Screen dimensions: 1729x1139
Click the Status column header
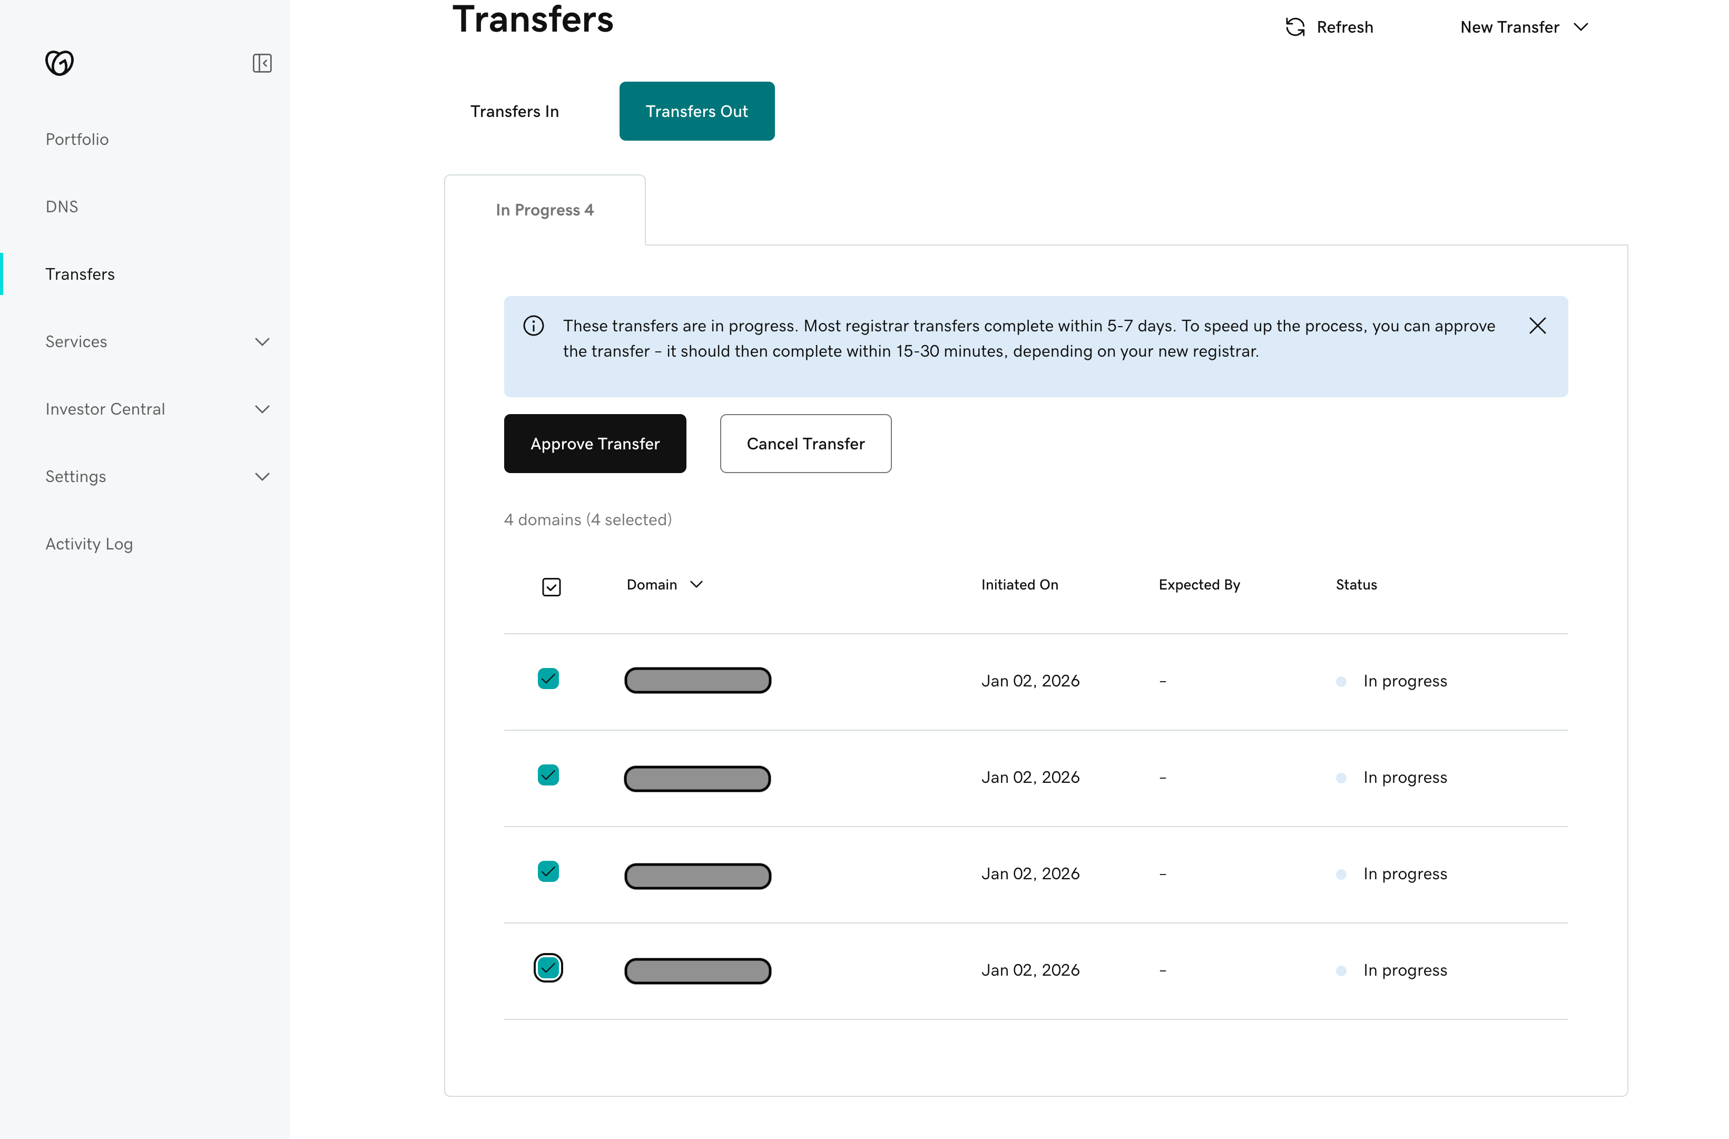(x=1355, y=585)
